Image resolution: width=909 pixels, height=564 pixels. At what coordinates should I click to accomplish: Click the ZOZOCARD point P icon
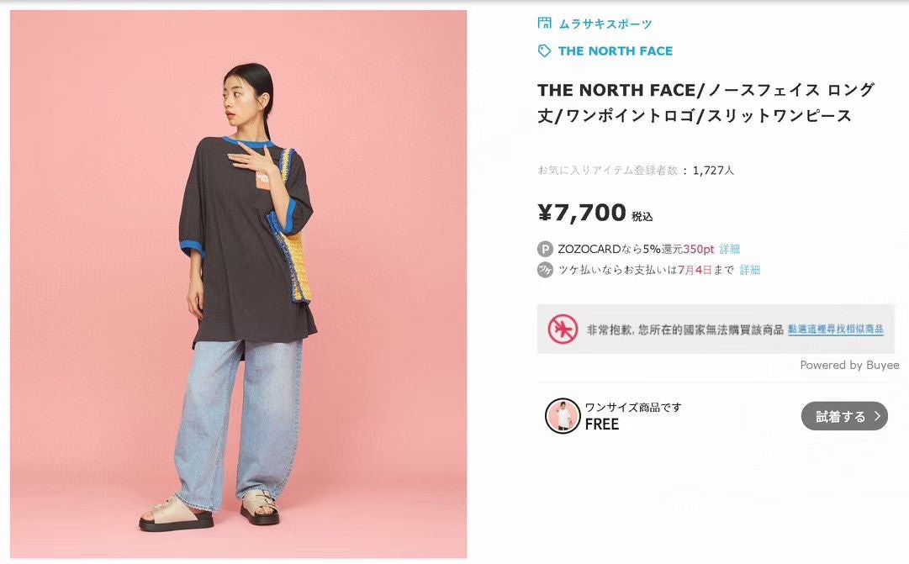pyautogui.click(x=545, y=250)
